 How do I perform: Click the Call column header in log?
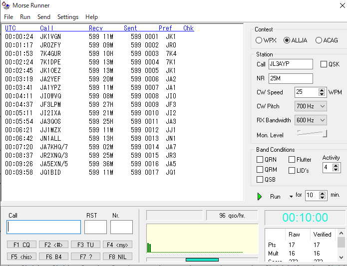pos(46,28)
